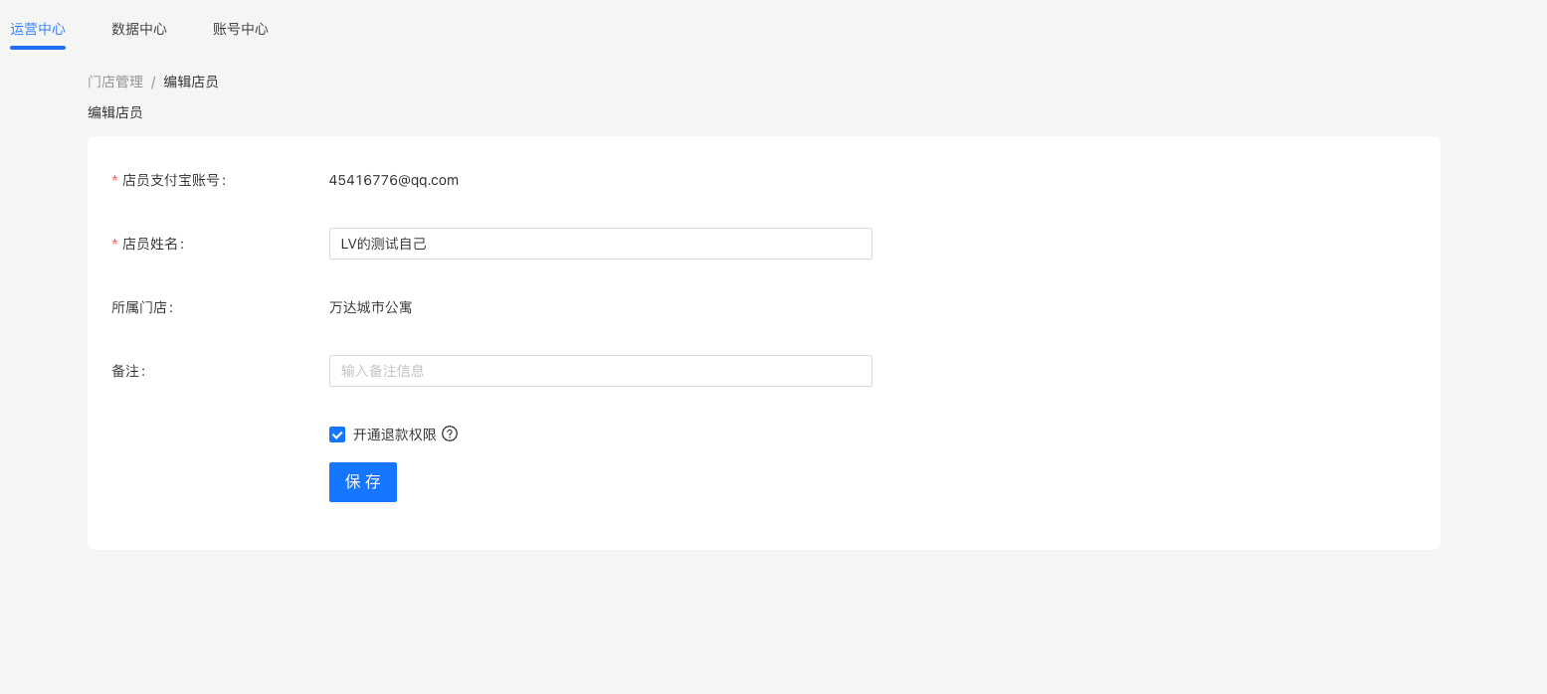Click the 开通退款权限 checkbox label text
1547x694 pixels.
pyautogui.click(x=395, y=434)
